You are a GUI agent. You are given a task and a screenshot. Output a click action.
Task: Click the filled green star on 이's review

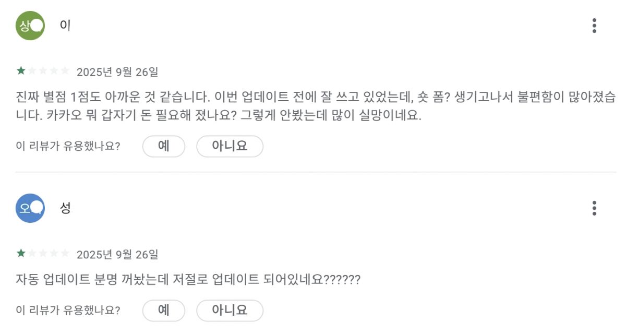[21, 70]
